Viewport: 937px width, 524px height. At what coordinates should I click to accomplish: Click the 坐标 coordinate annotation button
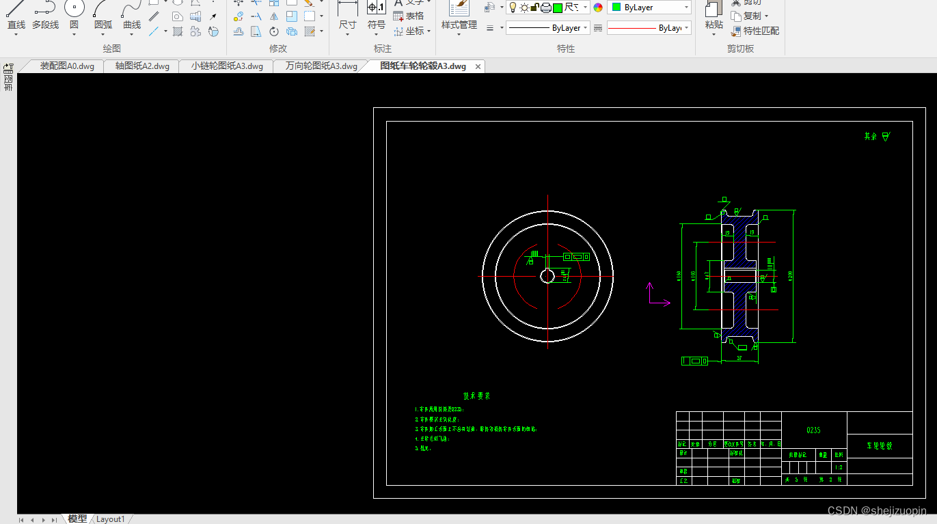[409, 31]
